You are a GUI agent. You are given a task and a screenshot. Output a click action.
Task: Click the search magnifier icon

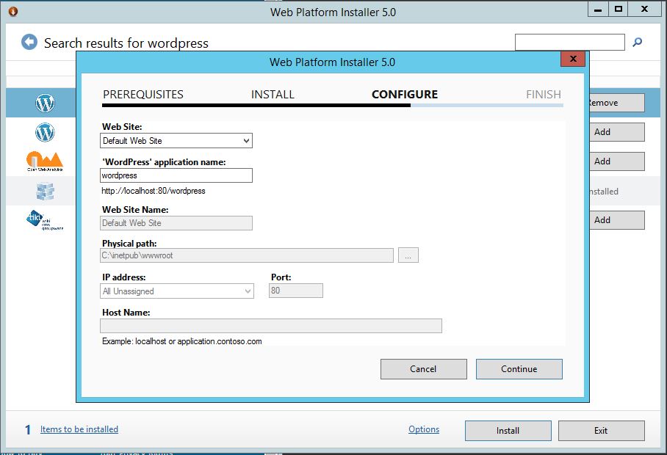pos(638,42)
